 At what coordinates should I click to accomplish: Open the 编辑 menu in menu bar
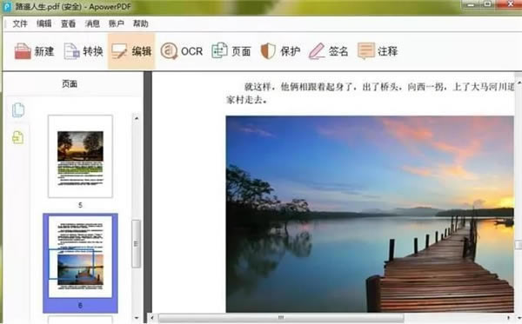(44, 23)
